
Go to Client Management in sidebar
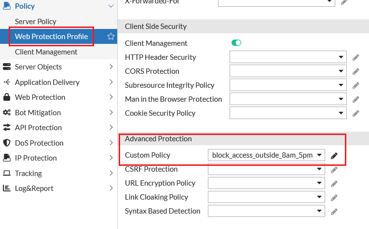[x=46, y=52]
